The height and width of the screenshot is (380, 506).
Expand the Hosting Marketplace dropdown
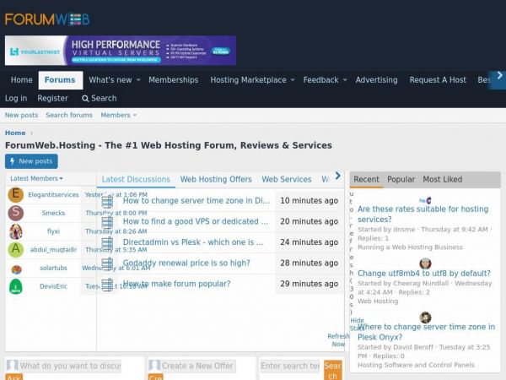click(293, 80)
